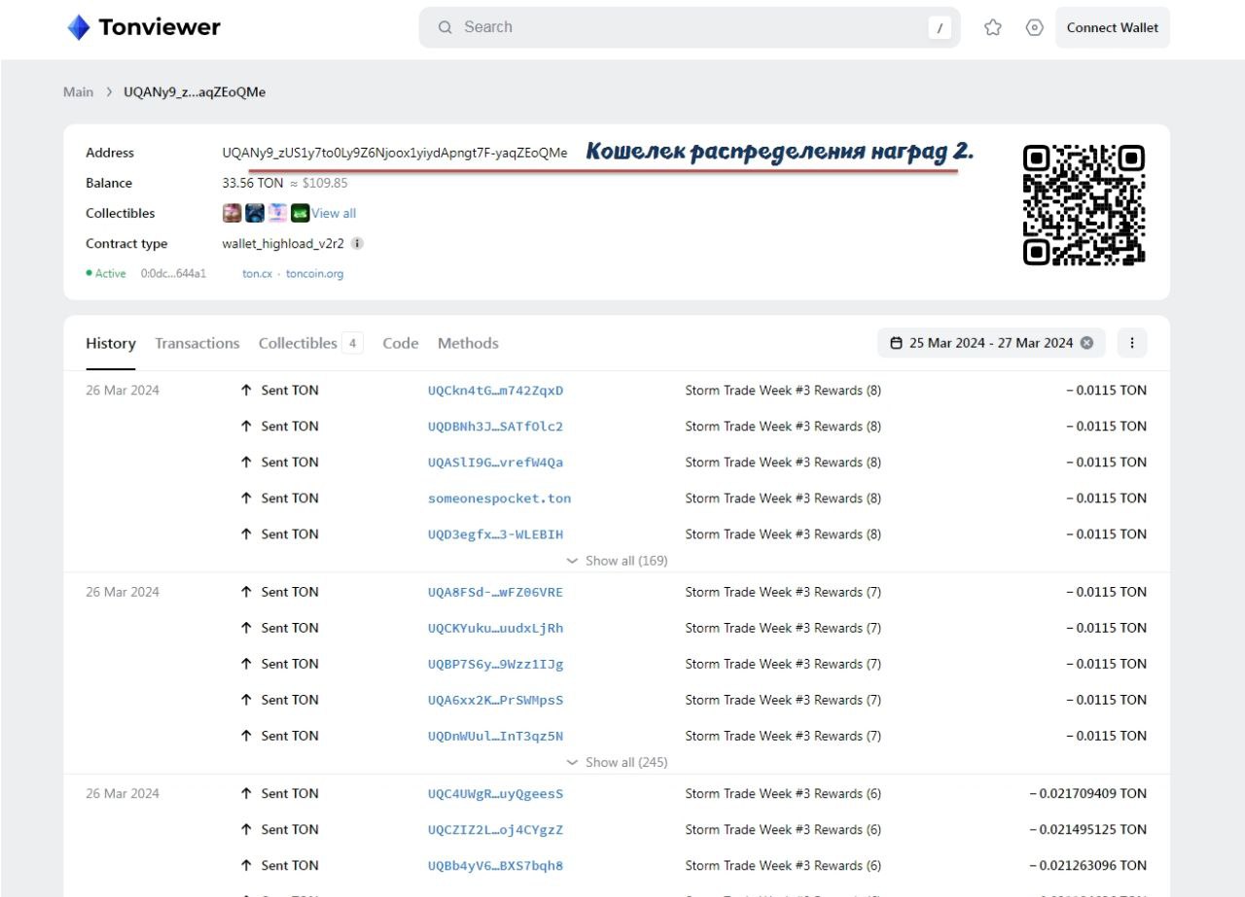Screen dimensions: 1245x897
Task: Click amount − 0.021495125 TON
Action: 1088,830
